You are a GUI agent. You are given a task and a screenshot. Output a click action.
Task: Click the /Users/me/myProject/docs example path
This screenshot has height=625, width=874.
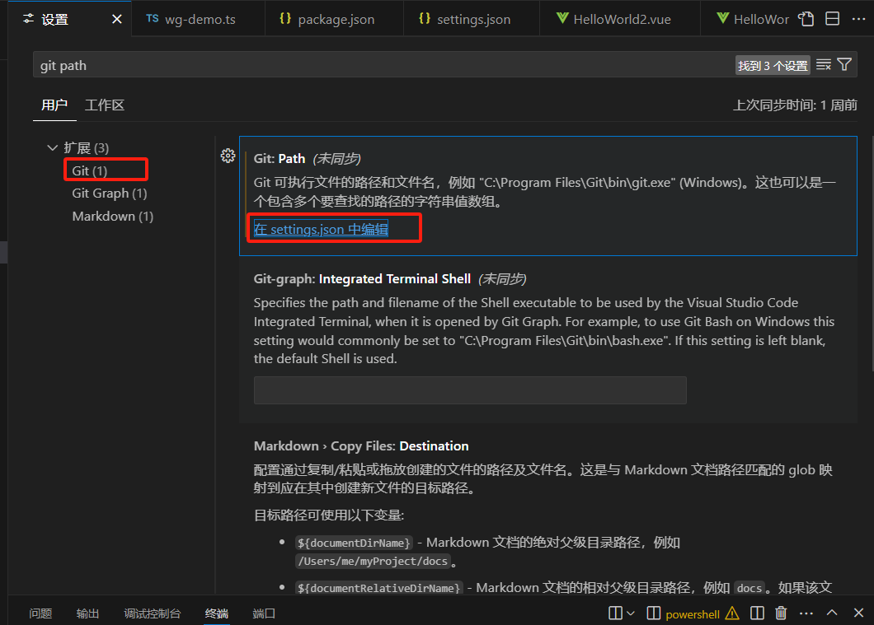click(373, 561)
